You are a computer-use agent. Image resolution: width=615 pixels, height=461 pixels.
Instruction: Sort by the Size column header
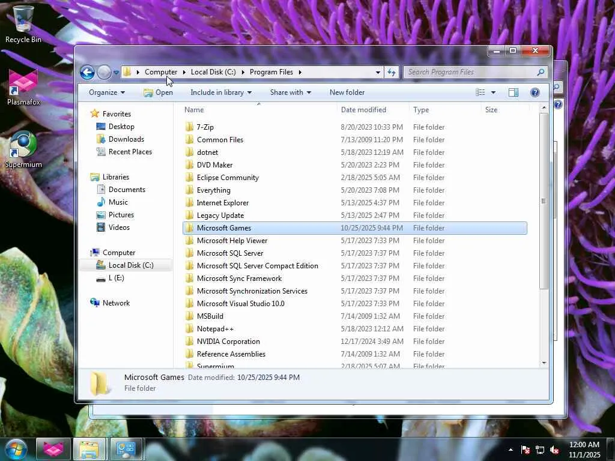point(491,110)
